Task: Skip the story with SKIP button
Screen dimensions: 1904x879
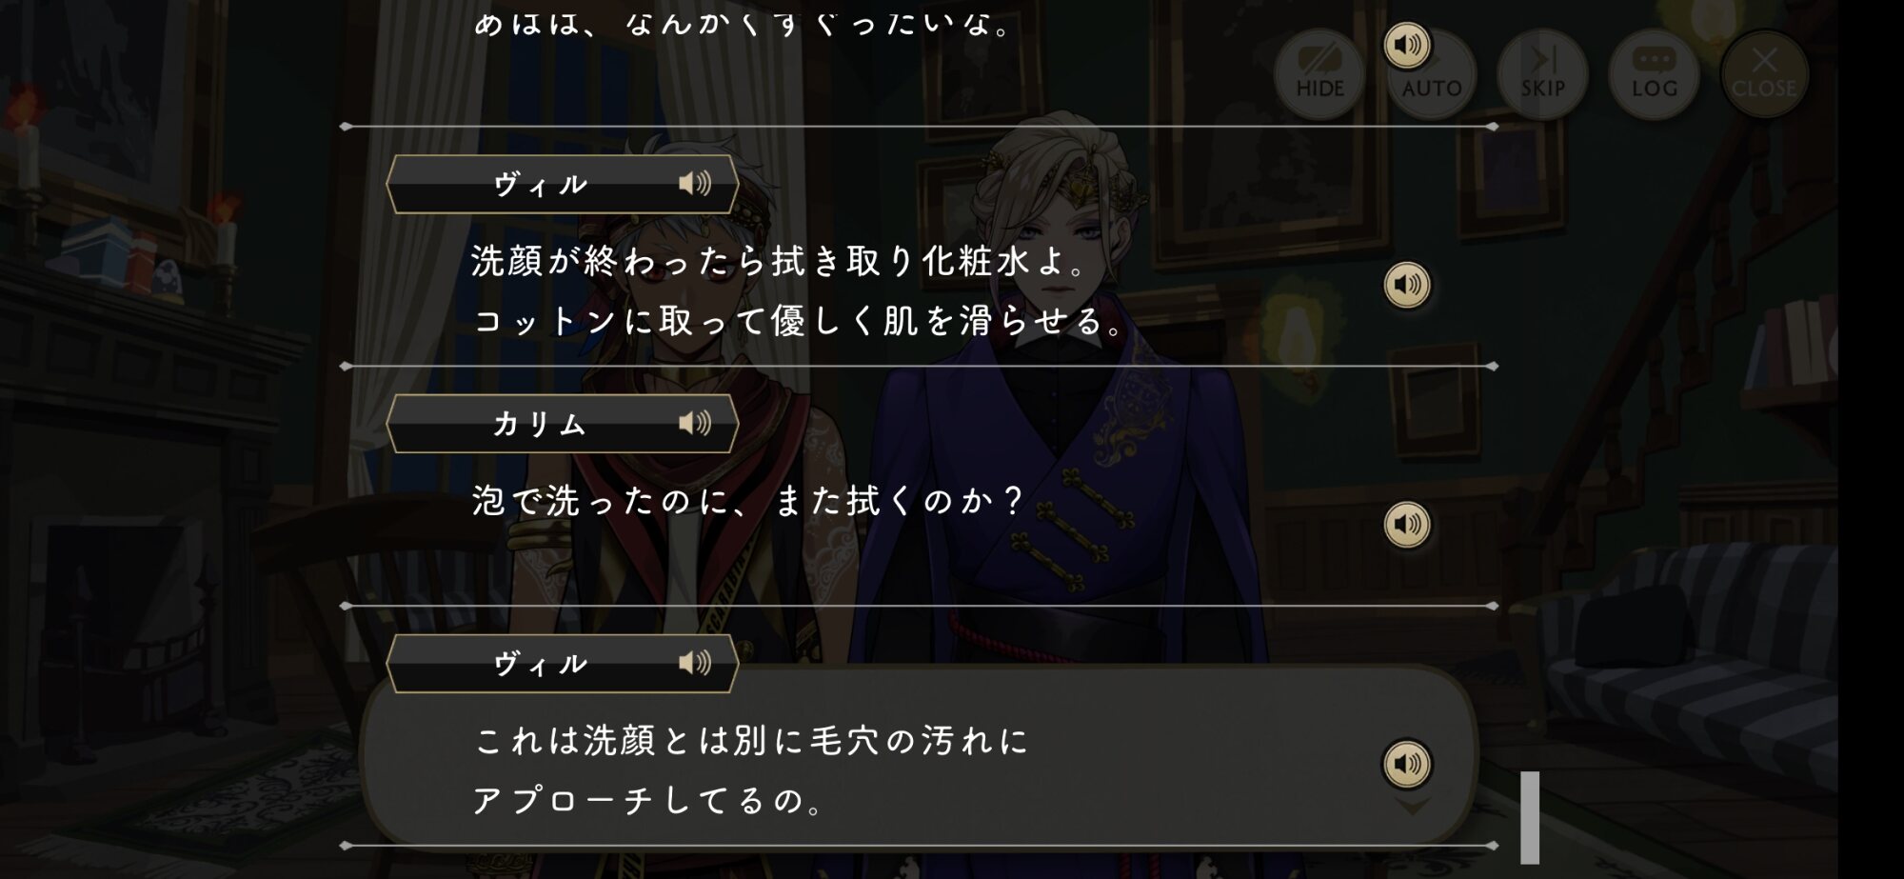Action: point(1542,74)
